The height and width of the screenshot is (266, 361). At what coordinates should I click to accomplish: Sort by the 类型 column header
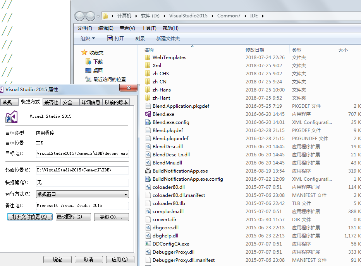(297, 50)
